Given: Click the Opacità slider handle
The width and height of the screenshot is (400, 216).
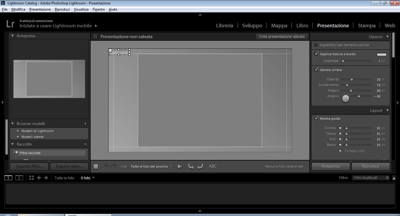Looking at the screenshot, I should (352, 80).
